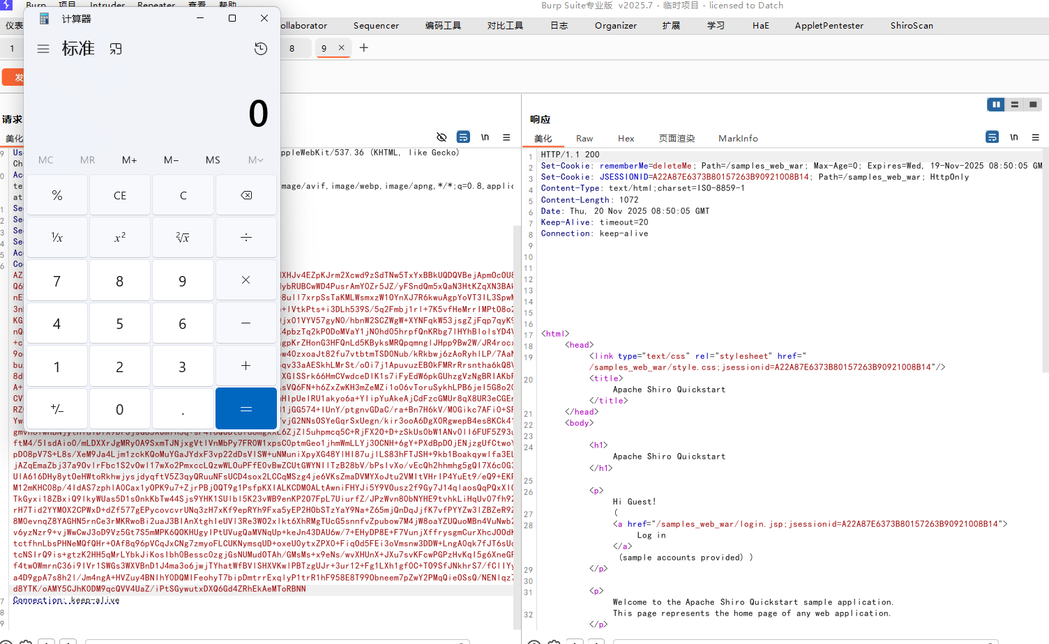
Task: Select Repeater tab 8
Action: point(292,48)
